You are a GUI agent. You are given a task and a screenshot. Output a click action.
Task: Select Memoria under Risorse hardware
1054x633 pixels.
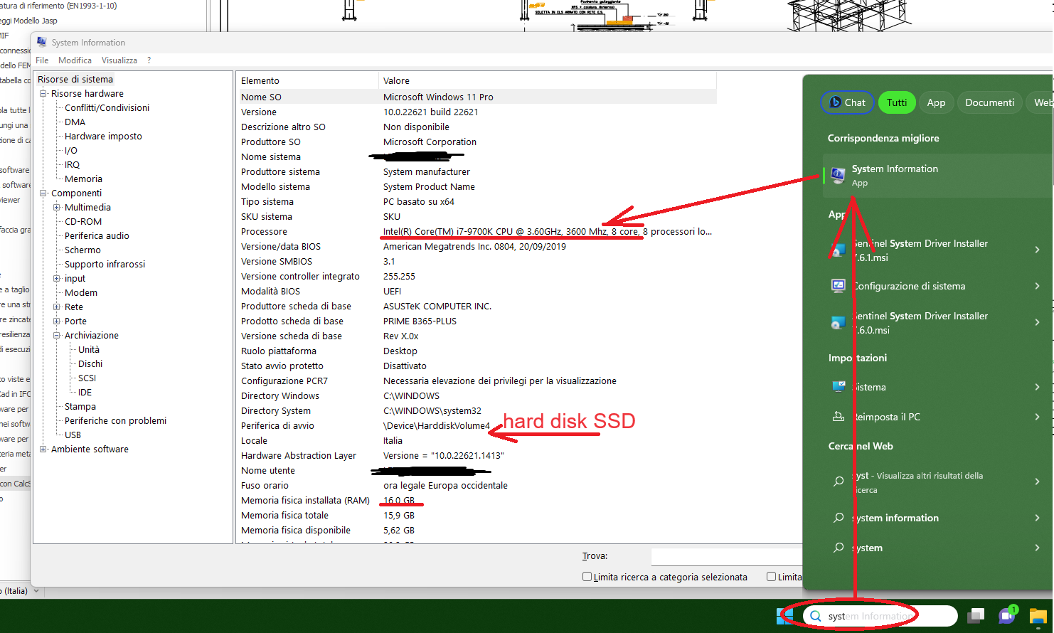tap(83, 179)
